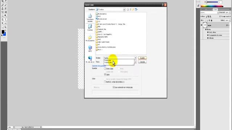Select the Pen tool
The image size is (232, 130).
tap(3, 19)
